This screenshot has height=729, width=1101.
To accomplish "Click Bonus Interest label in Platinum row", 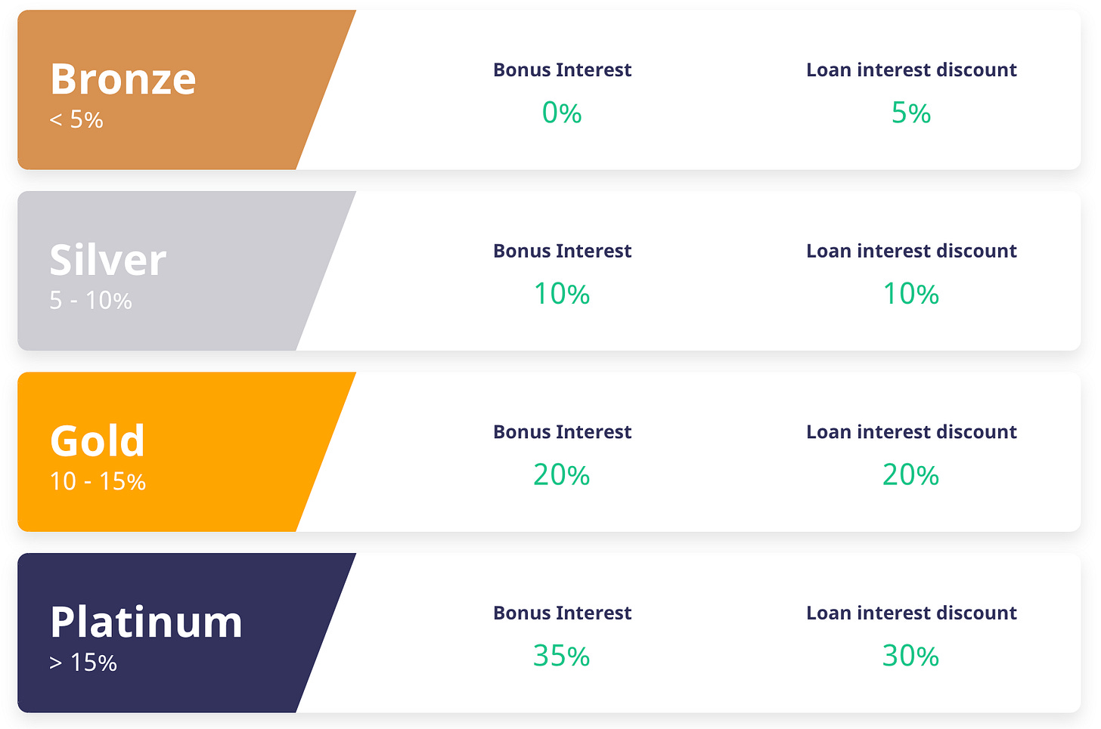I will pyautogui.click(x=563, y=613).
